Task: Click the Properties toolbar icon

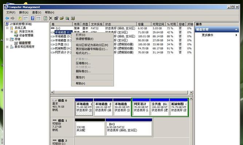Action: point(56,18)
